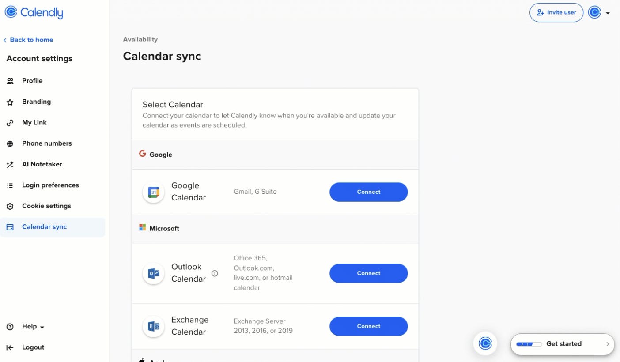Click the Profile people icon

click(10, 81)
